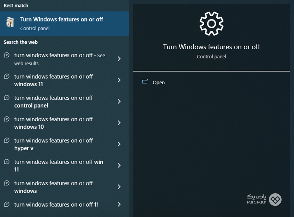This screenshot has width=294, height=217.
Task: Click search icon beside 'See web results' suggestion
Action: pos(7,55)
